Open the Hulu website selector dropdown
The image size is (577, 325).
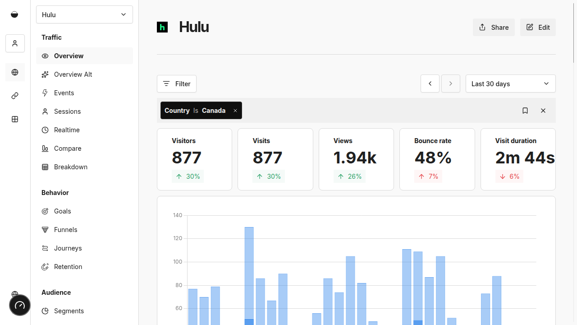click(x=84, y=14)
